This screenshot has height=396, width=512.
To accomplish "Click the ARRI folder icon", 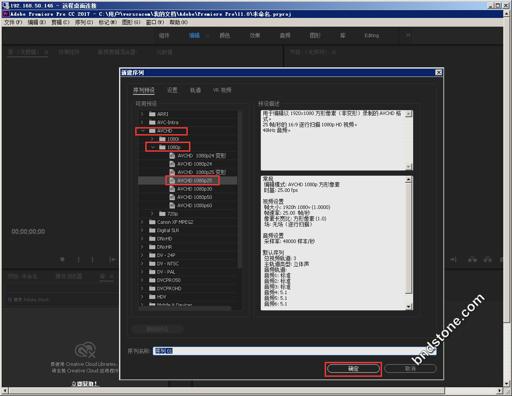I will (152, 114).
